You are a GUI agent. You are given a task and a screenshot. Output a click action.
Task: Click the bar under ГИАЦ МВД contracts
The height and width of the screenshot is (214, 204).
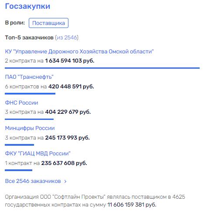coord(18,170)
